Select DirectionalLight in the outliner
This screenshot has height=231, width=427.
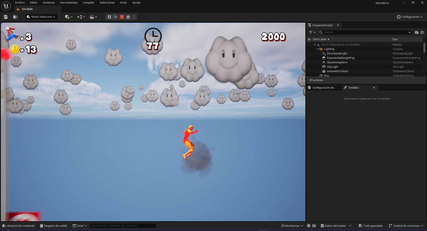click(x=337, y=54)
